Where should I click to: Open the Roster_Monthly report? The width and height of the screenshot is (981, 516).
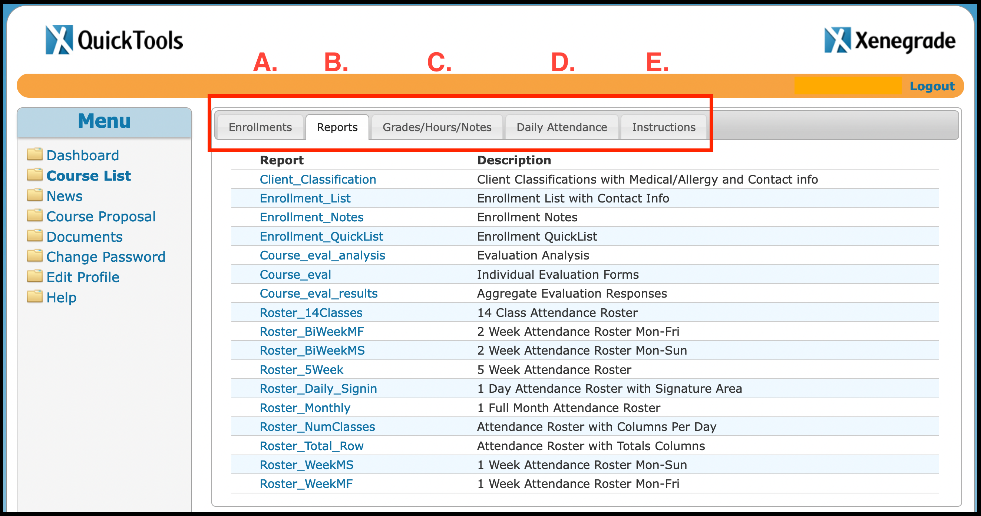point(305,408)
